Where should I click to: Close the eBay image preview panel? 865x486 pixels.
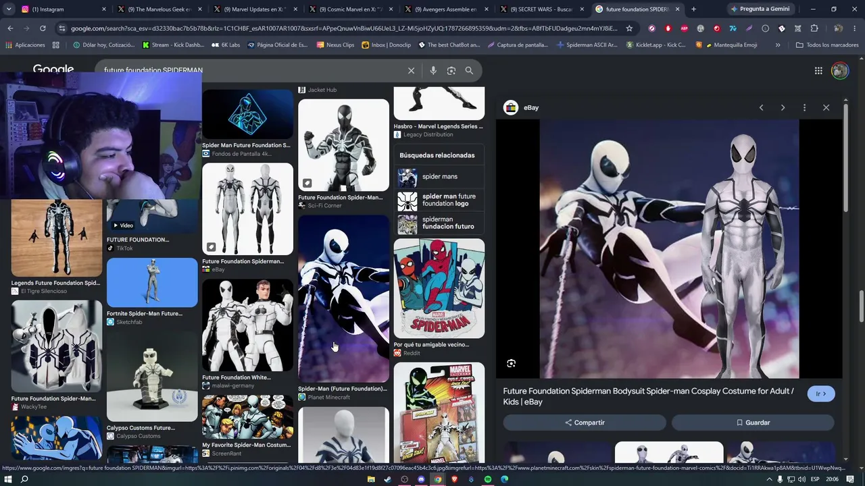[x=826, y=108]
